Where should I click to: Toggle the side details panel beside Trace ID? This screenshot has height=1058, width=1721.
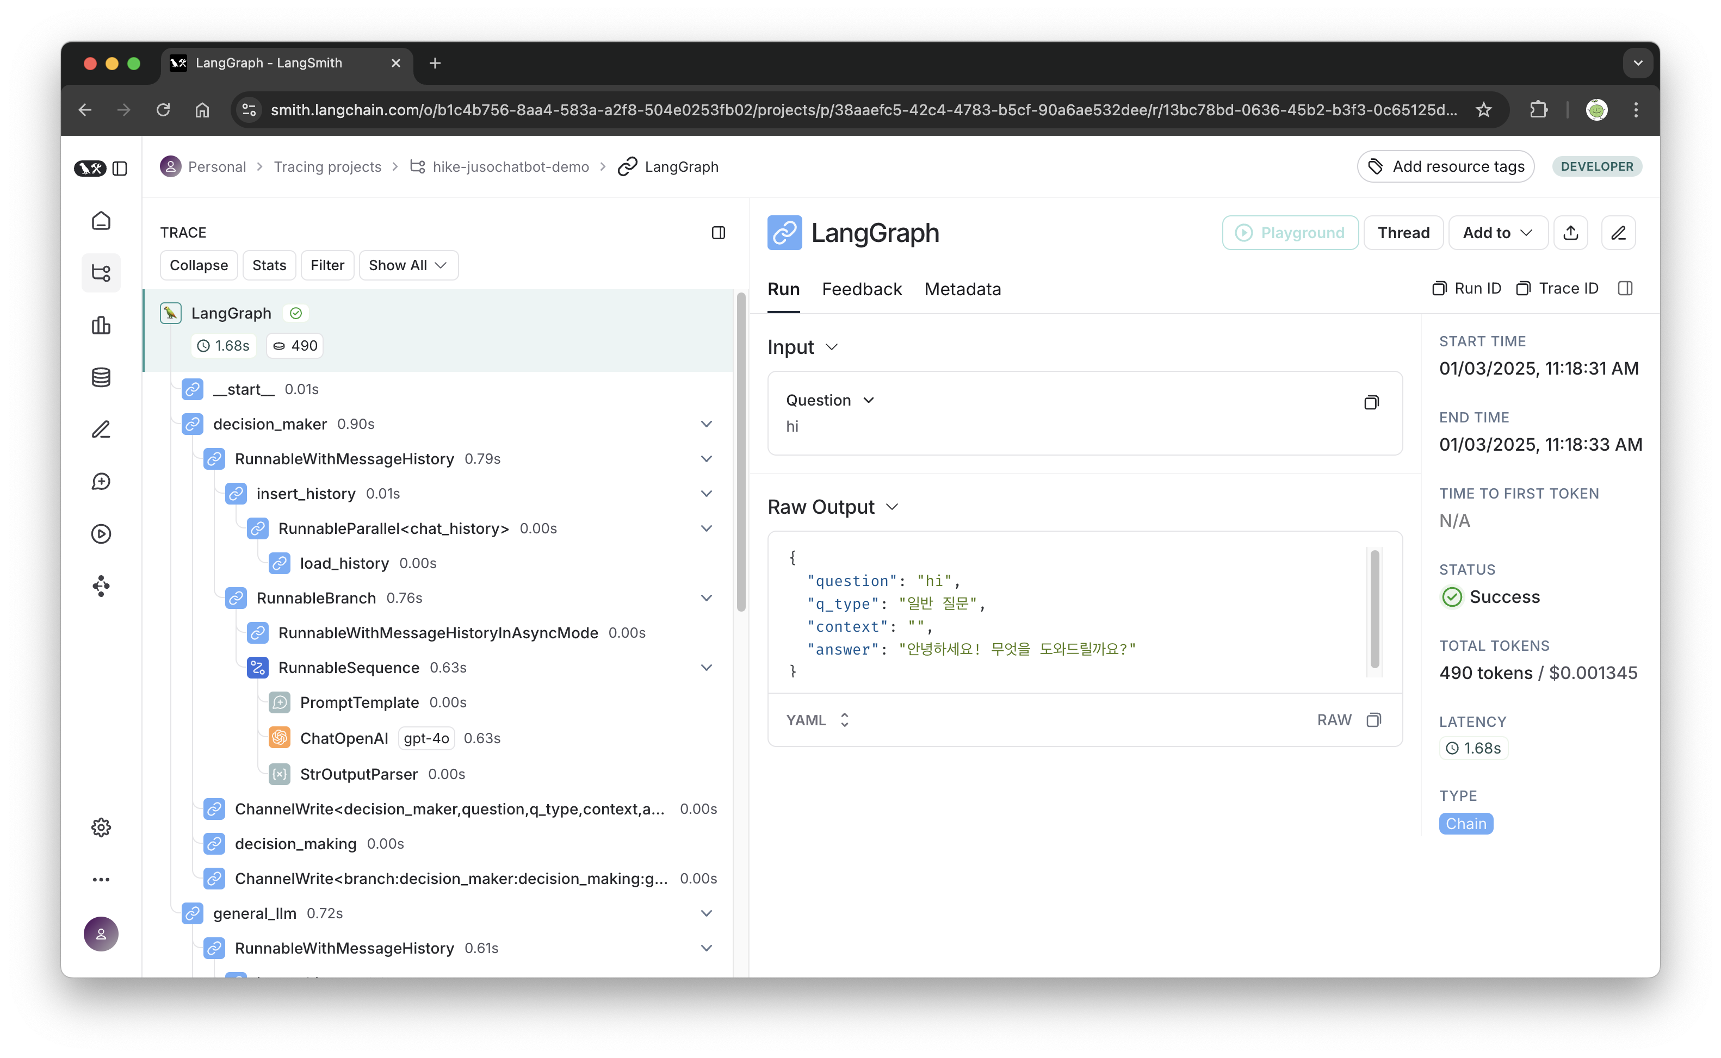1625,288
